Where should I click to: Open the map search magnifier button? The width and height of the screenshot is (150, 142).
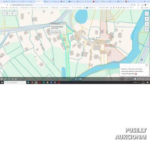147,13
